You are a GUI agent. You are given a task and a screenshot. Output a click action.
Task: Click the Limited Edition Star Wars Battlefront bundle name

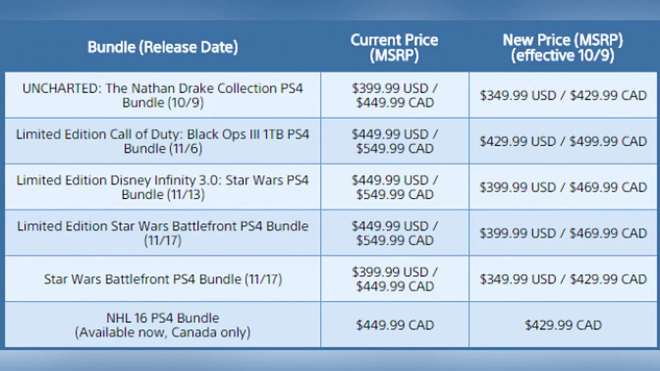click(x=163, y=233)
